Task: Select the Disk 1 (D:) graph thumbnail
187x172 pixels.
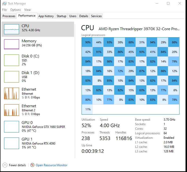Action: tap(12, 77)
